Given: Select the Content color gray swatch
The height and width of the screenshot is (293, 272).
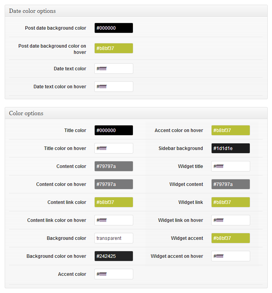Looking at the screenshot, I should click(114, 166).
